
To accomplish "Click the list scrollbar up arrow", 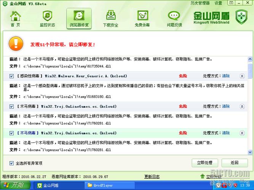I will [x=250, y=59].
